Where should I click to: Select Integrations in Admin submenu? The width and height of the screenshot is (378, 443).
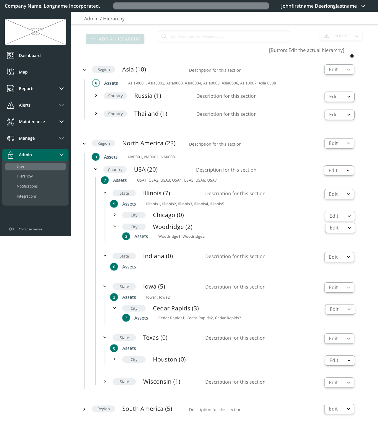[x=27, y=196]
